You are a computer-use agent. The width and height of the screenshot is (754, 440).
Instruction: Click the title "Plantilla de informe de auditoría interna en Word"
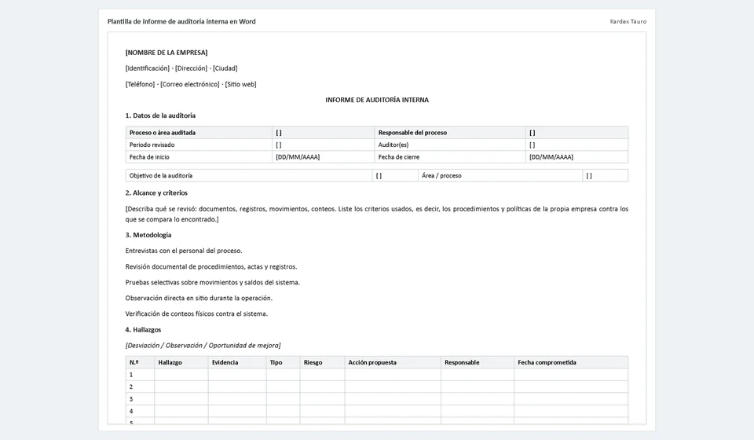(x=181, y=22)
